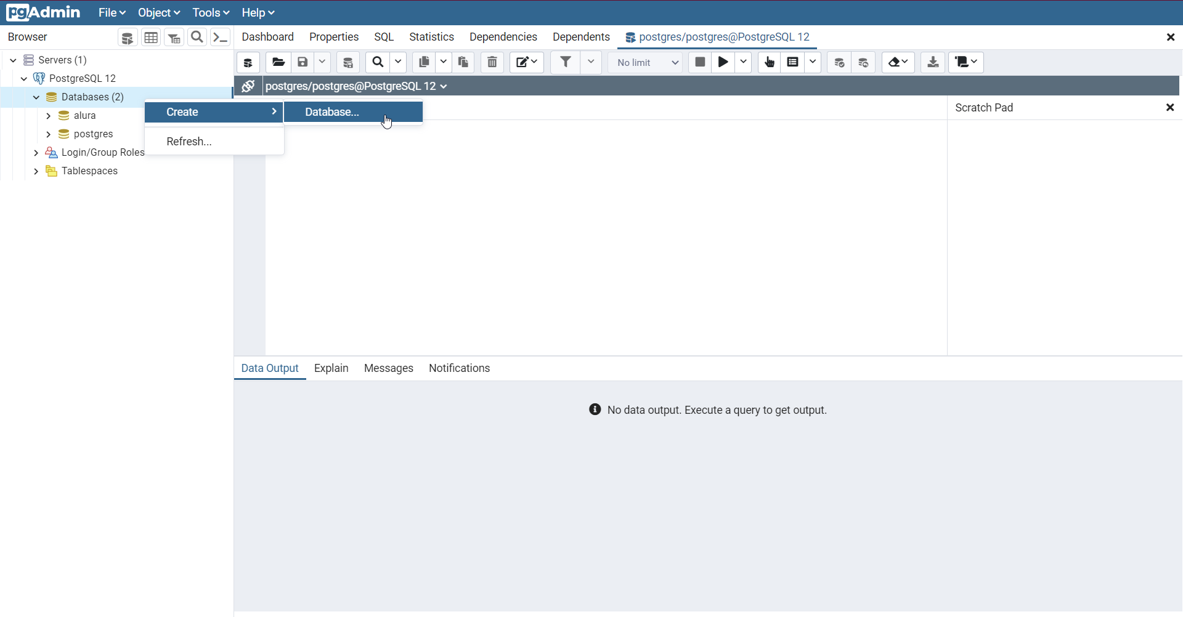This screenshot has width=1183, height=617.
Task: Switch to the Messages output tab
Action: [388, 368]
